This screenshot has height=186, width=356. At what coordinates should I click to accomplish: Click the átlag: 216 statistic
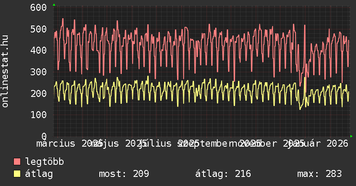223,174
